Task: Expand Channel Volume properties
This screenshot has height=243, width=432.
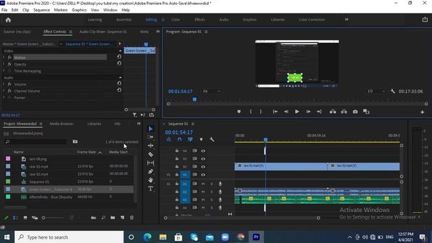Action: [x=3, y=90]
